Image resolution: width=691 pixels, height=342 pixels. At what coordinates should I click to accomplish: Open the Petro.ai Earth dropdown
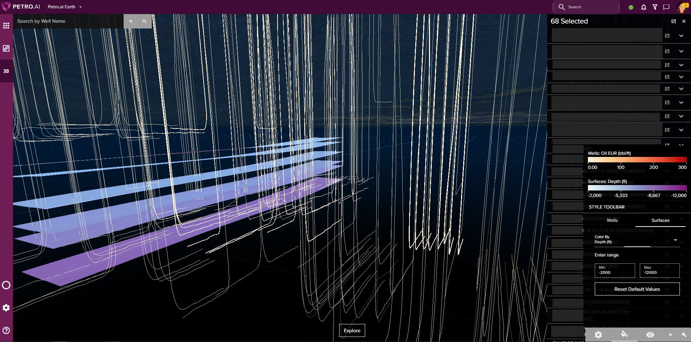click(x=65, y=7)
